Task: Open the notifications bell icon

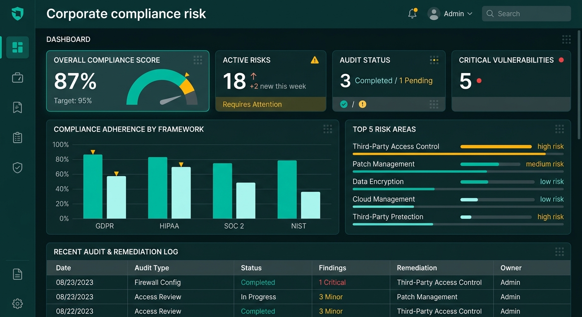Action: (x=413, y=13)
